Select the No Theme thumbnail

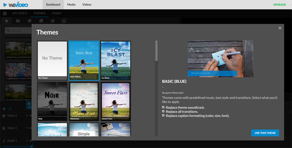[52, 60]
